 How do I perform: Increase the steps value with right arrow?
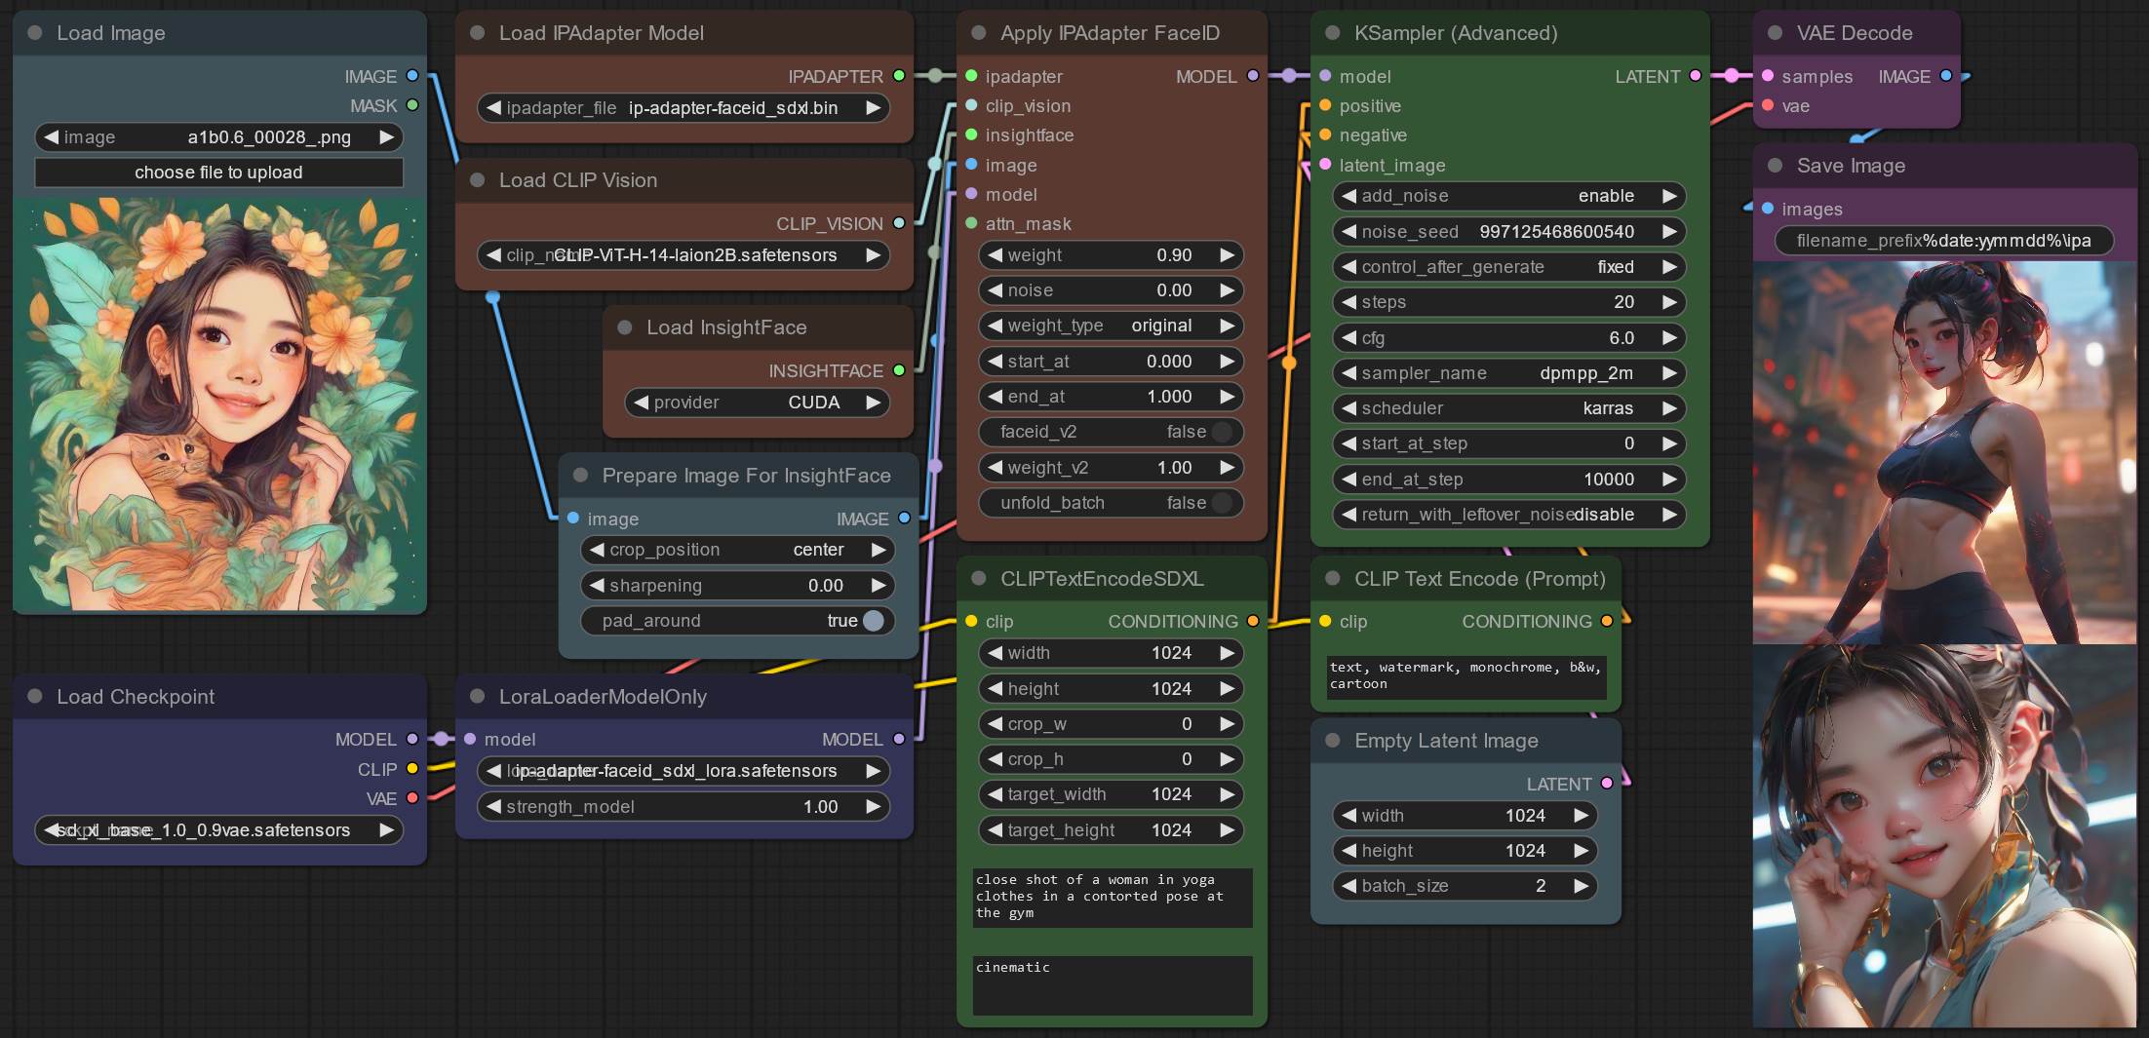coord(1669,302)
